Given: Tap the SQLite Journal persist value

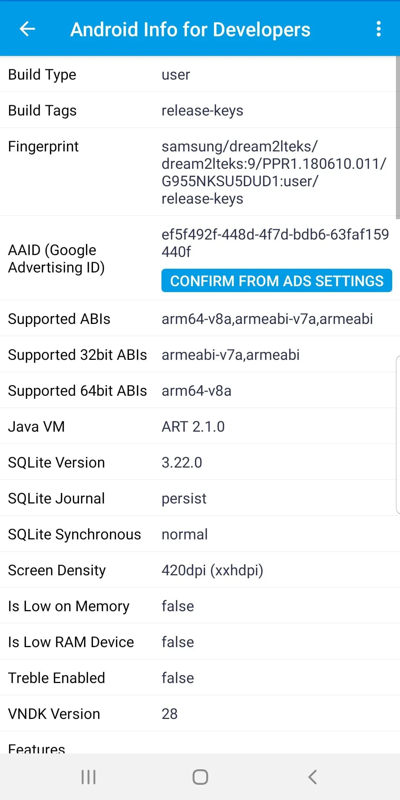Looking at the screenshot, I should [x=184, y=498].
